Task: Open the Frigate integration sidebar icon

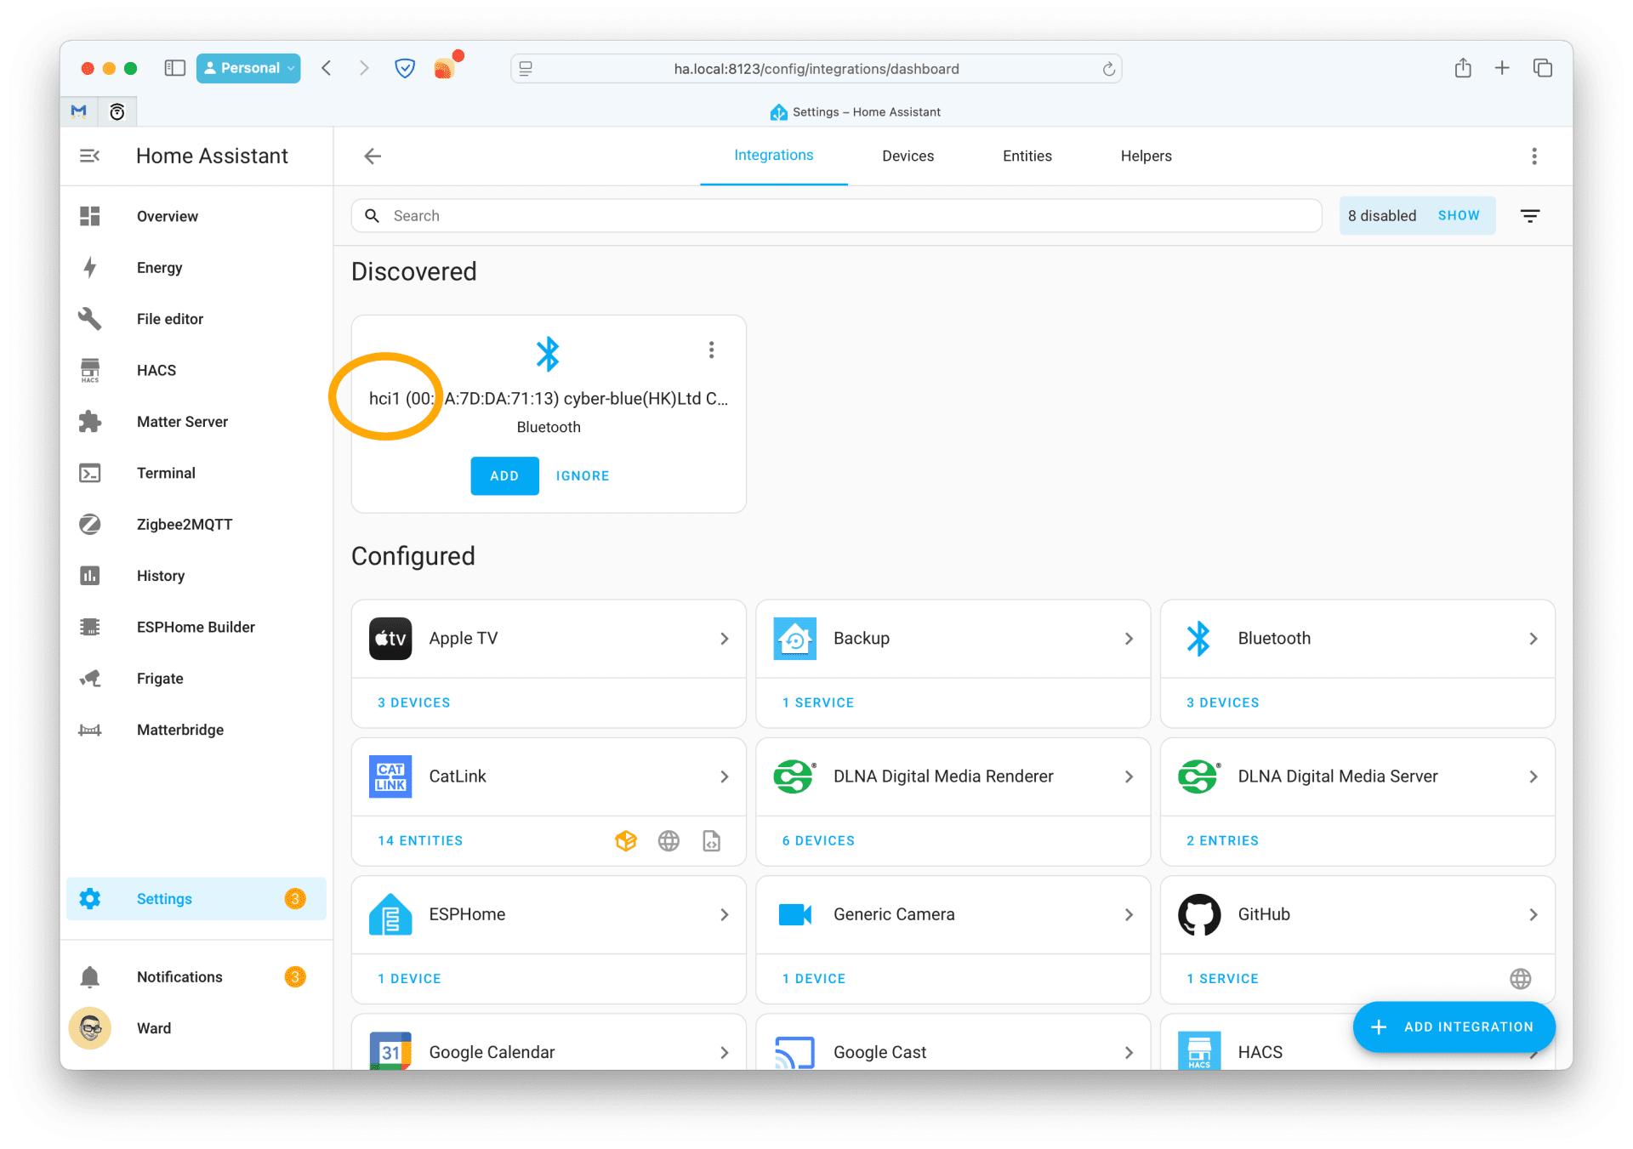Action: point(90,678)
